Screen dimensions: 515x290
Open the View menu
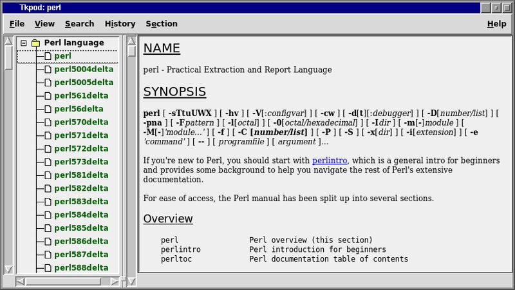point(44,24)
